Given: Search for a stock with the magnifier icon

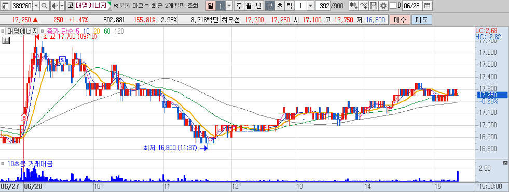Looking at the screenshot, I should (45, 6).
